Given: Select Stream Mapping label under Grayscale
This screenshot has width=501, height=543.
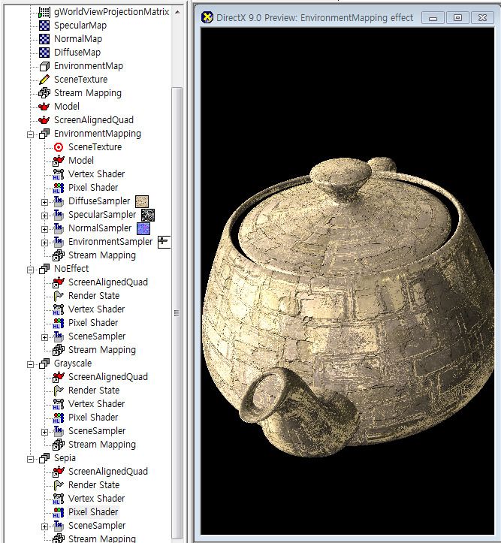Looking at the screenshot, I should 102,445.
